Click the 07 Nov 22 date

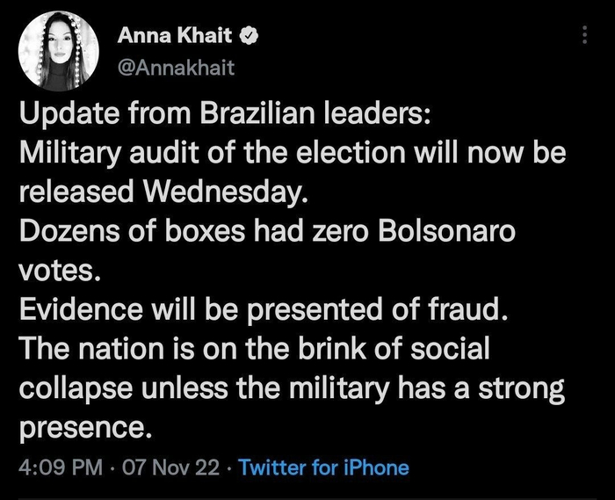pos(172,467)
